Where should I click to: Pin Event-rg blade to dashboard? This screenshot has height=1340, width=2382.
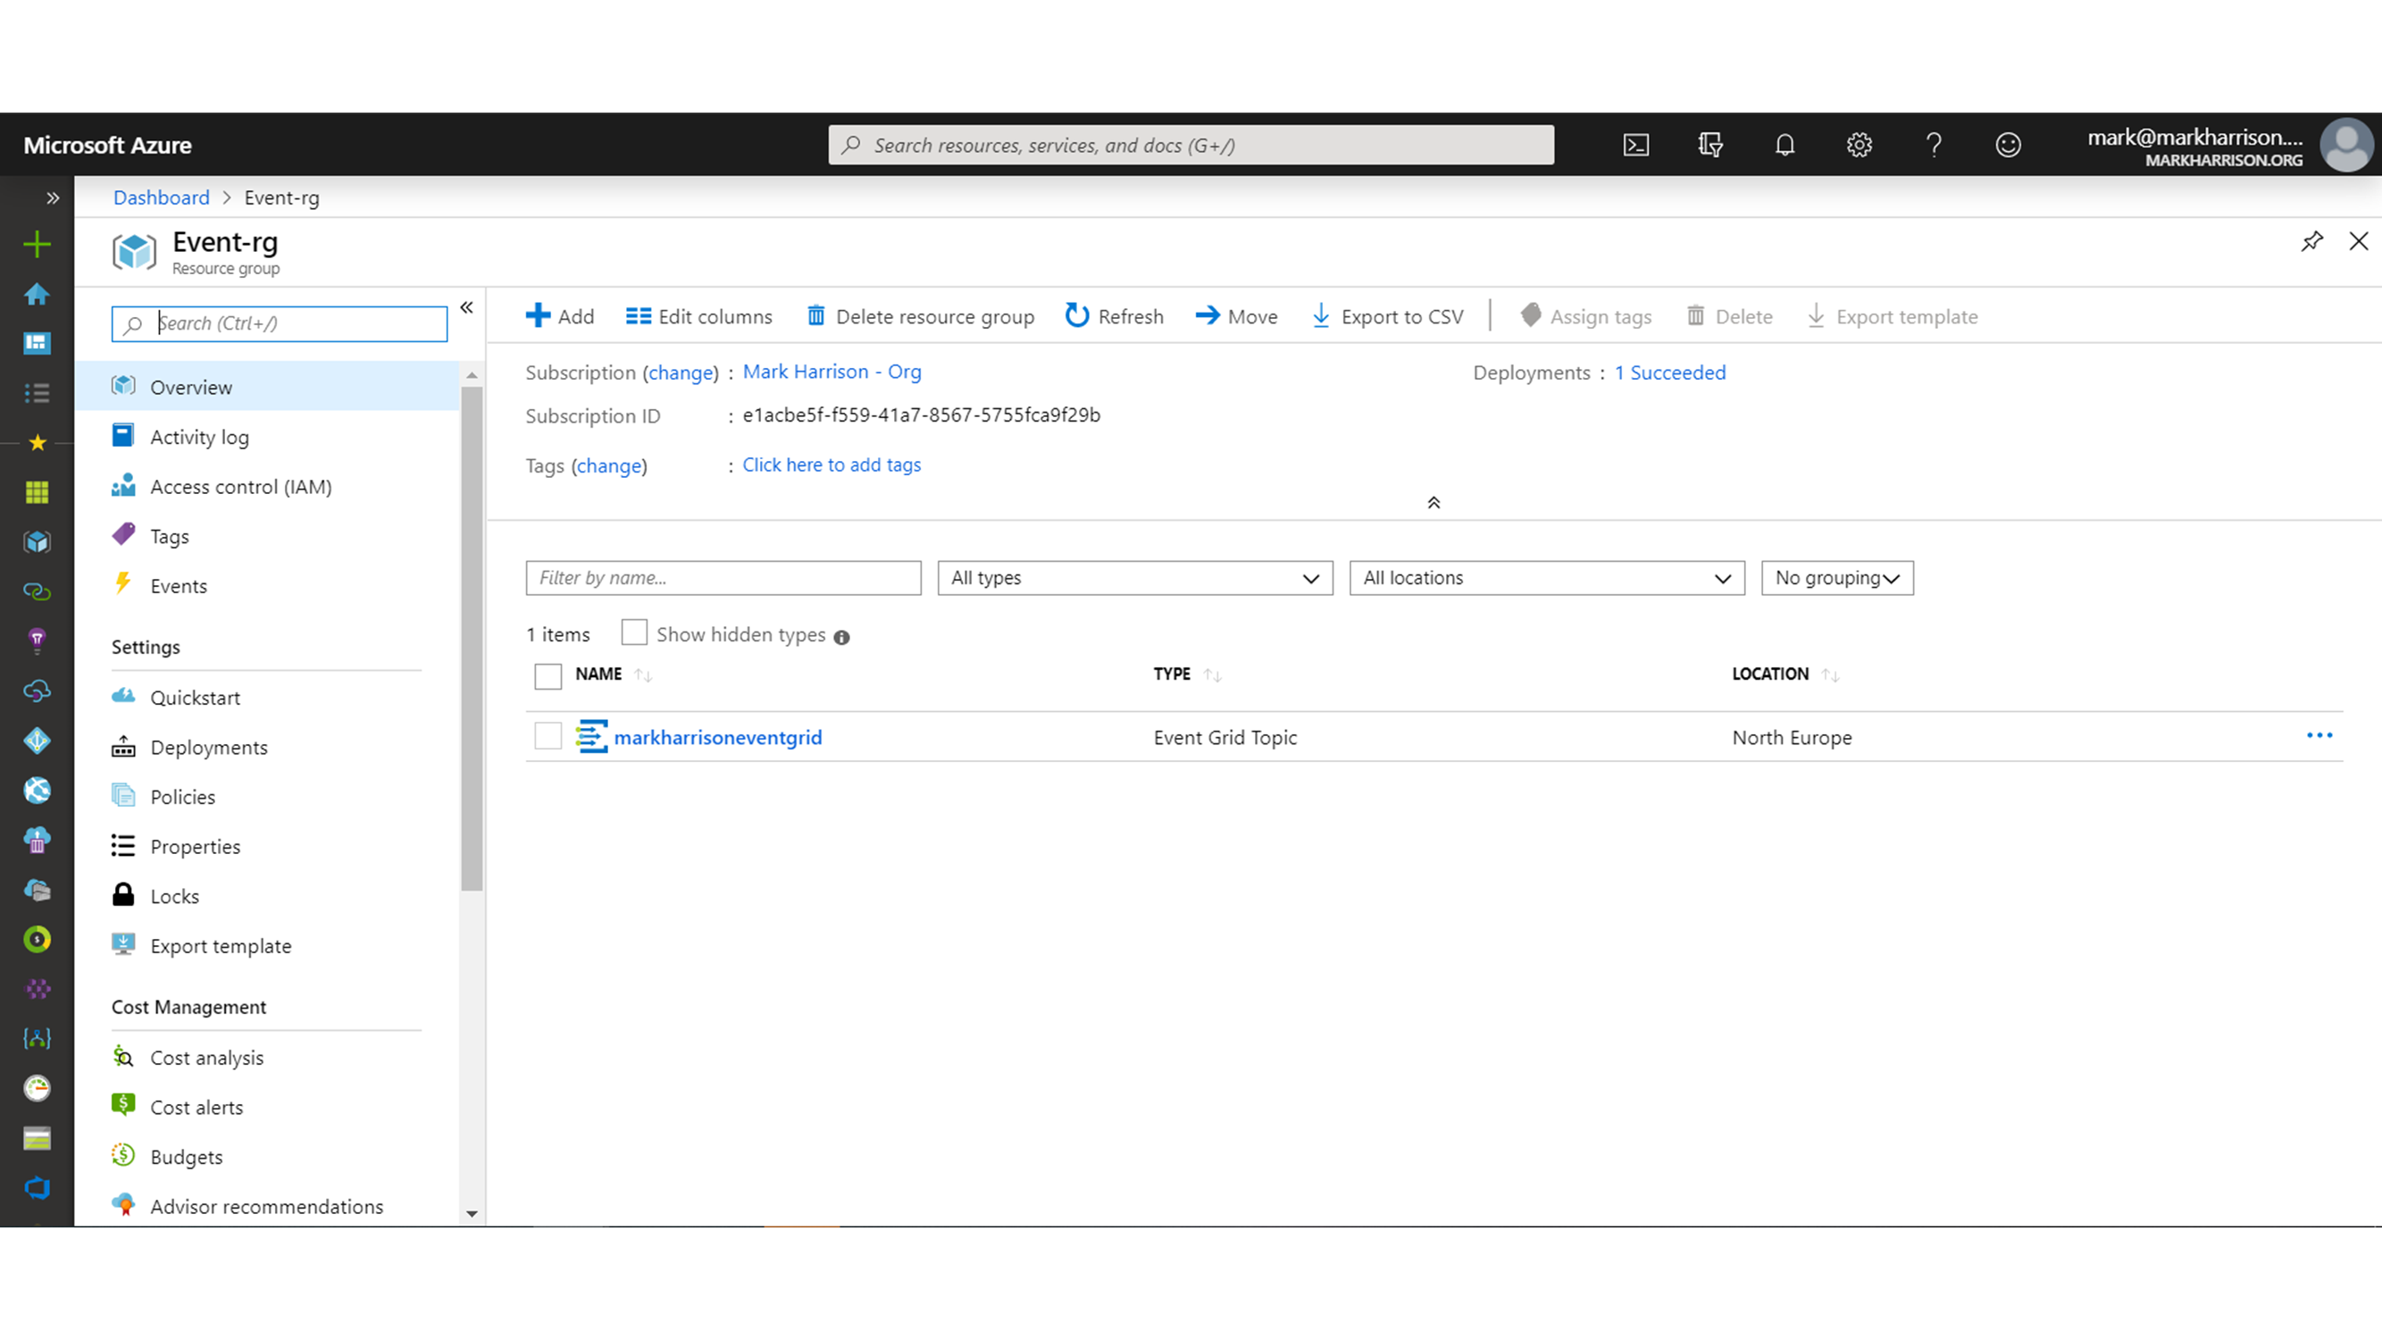coord(2311,241)
